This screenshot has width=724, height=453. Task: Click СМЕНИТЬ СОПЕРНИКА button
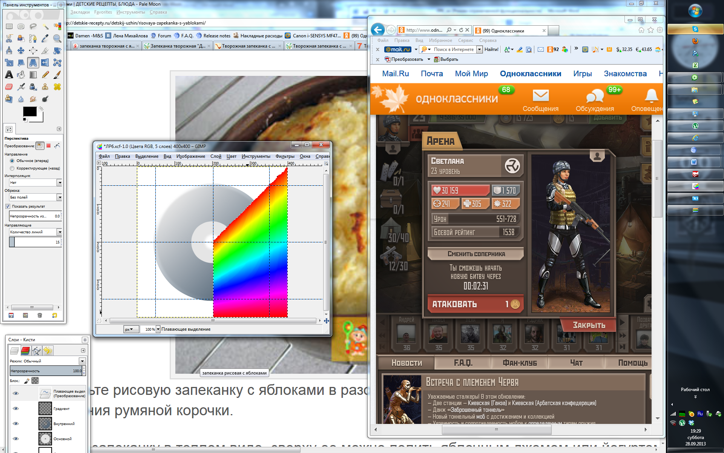click(x=476, y=254)
